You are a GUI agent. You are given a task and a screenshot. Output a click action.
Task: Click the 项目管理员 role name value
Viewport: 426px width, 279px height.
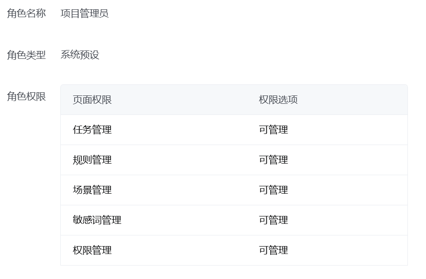click(84, 13)
